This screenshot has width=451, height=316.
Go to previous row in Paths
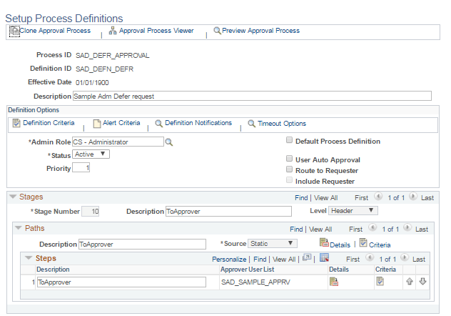pos(373,228)
